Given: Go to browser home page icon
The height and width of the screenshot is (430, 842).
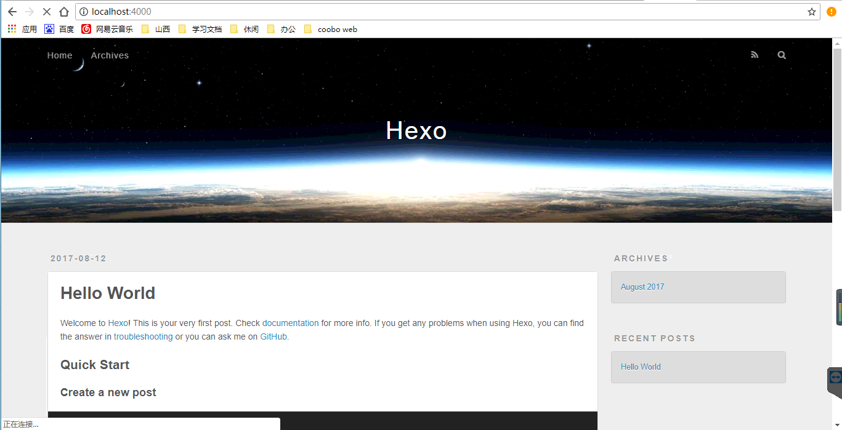Looking at the screenshot, I should [64, 12].
